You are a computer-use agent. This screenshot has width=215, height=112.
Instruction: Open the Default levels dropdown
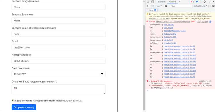pyautogui.click(x=200, y=6)
